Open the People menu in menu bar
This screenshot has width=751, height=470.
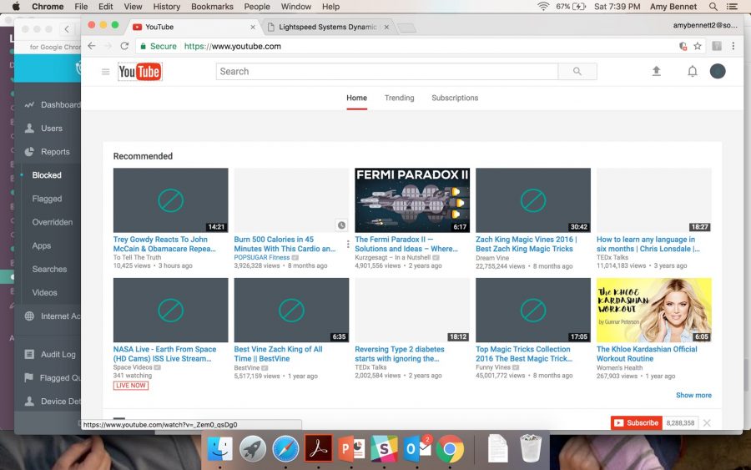[x=257, y=7]
